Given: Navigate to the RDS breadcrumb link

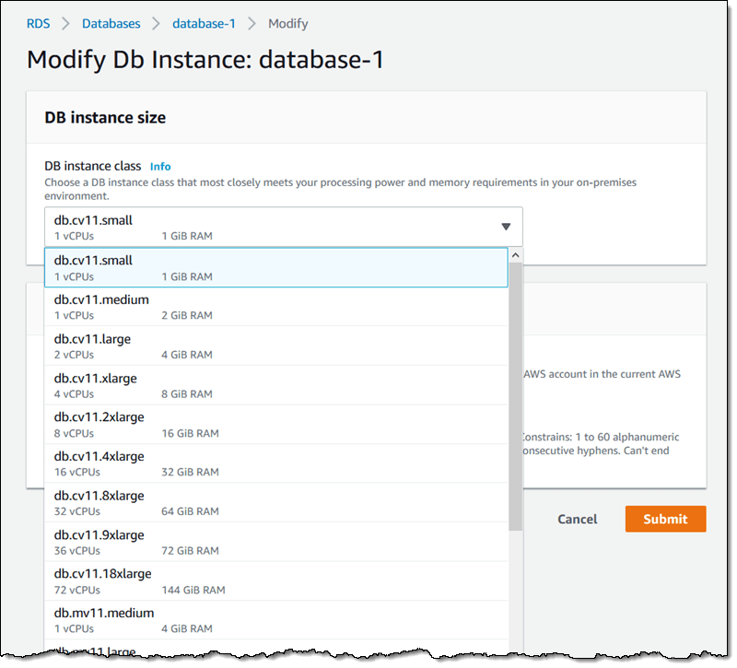Looking at the screenshot, I should coord(38,23).
